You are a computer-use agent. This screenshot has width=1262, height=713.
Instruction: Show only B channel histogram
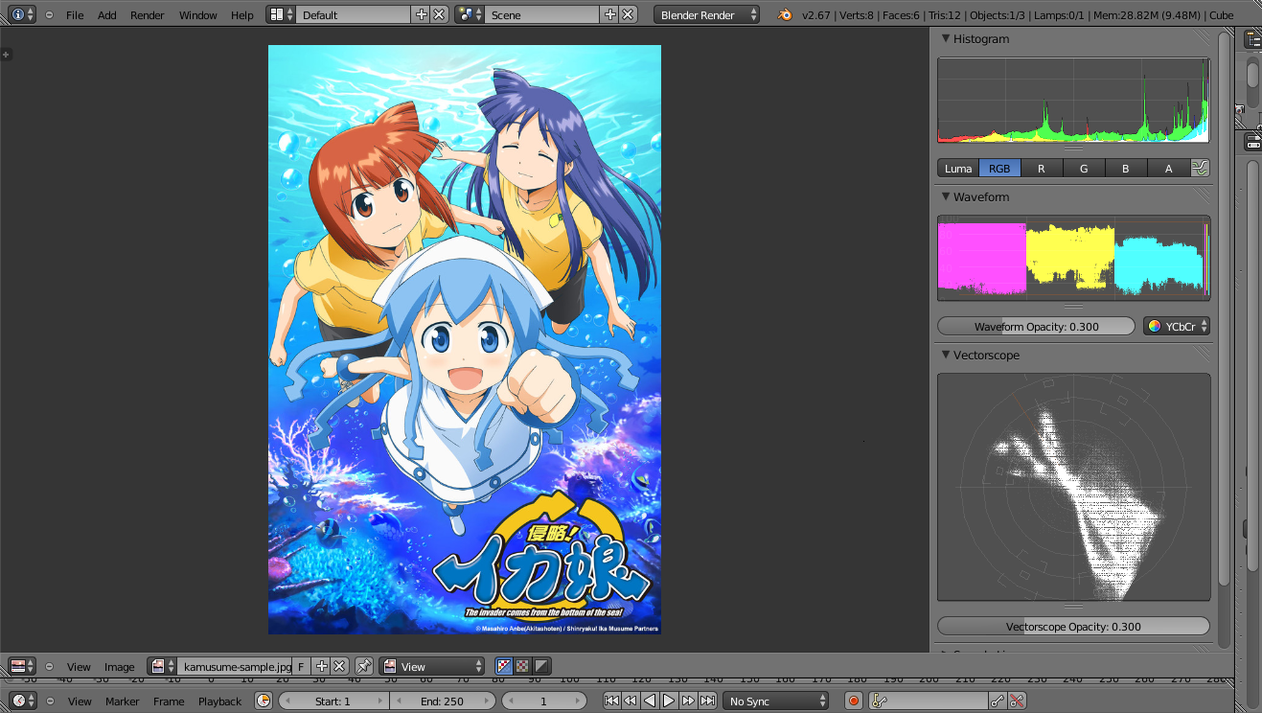pyautogui.click(x=1126, y=168)
